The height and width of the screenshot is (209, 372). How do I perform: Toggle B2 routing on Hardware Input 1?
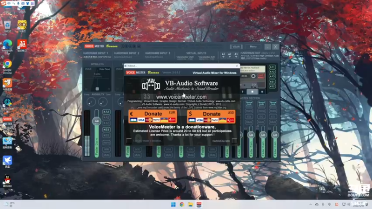tap(106, 135)
